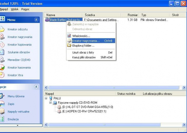Choose Eksploruj folder... from context menu
Image resolution: width=187 pixels, height=133 pixels.
tap(91, 46)
